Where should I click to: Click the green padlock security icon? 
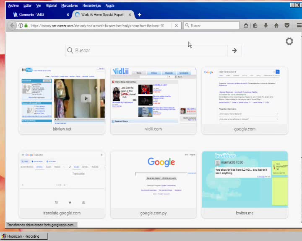26,26
